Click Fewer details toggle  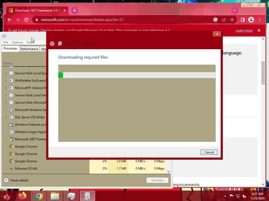coord(16,180)
